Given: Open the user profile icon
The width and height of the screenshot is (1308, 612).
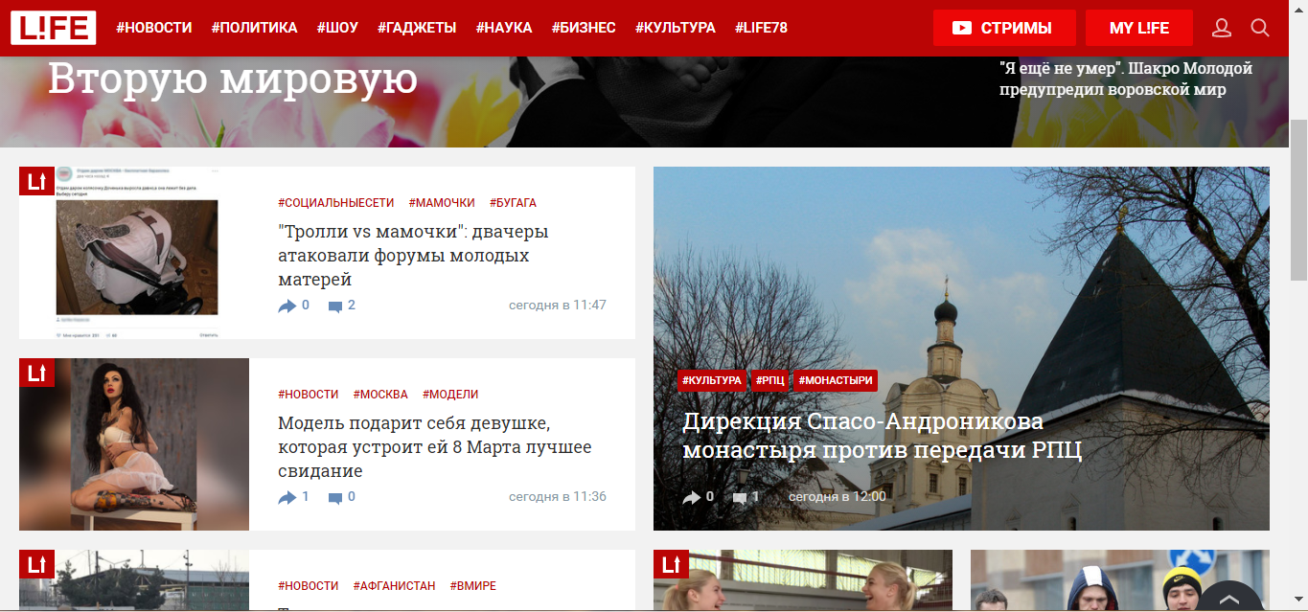Looking at the screenshot, I should point(1222,28).
